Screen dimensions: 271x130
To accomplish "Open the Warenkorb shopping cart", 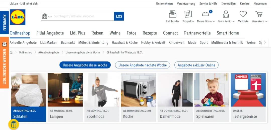I will [x=259, y=14].
